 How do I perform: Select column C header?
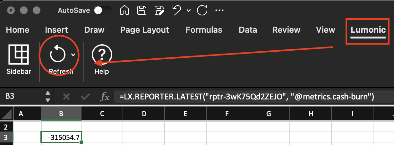click(102, 114)
